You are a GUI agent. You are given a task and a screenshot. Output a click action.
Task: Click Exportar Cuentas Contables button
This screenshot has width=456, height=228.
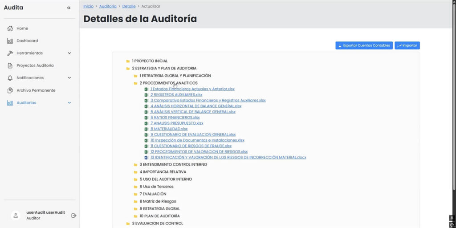[364, 45]
